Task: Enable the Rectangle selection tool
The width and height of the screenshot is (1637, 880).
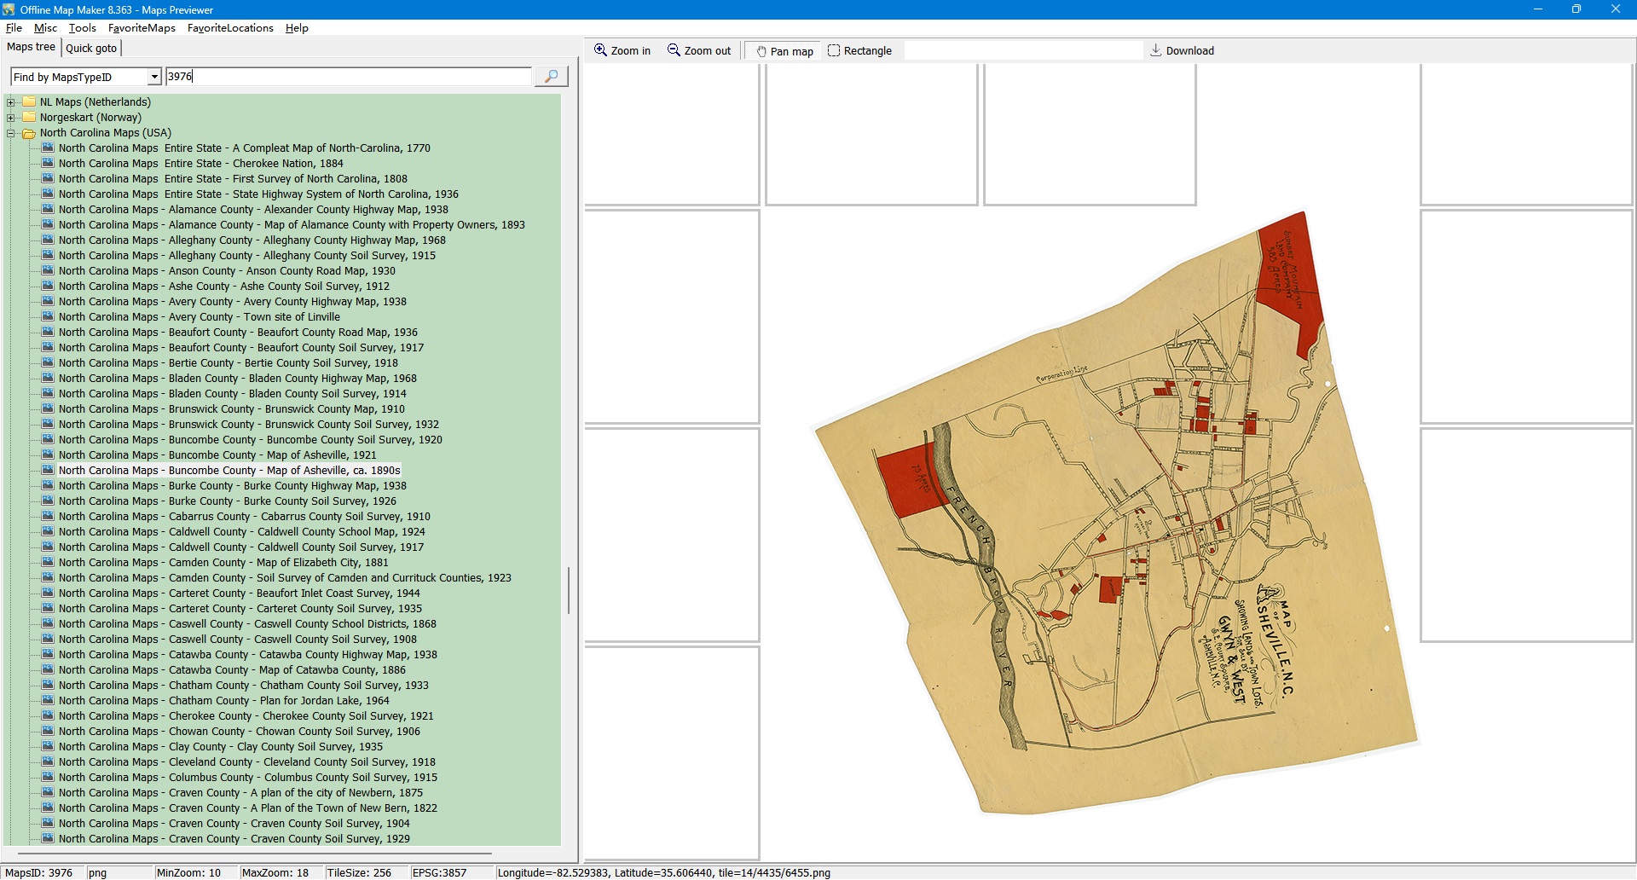Action: point(859,51)
